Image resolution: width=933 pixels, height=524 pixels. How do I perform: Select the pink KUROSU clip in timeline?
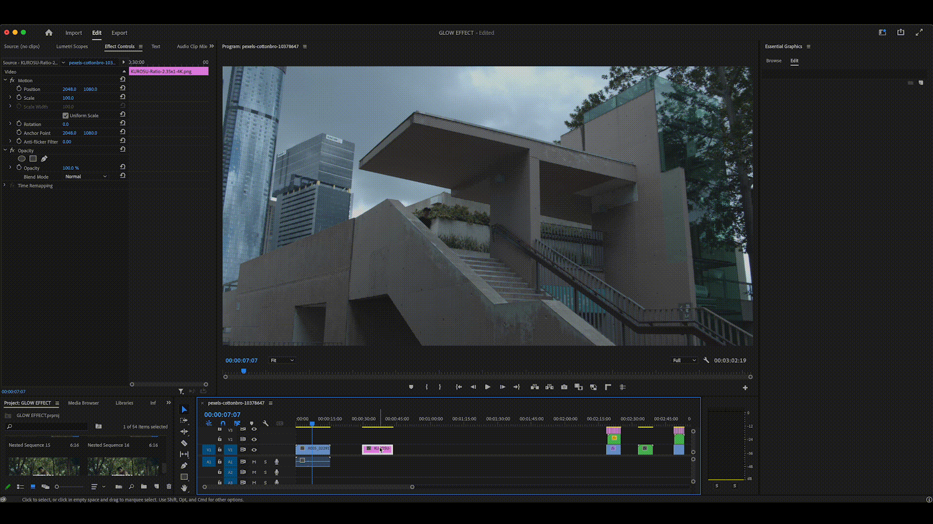[378, 449]
